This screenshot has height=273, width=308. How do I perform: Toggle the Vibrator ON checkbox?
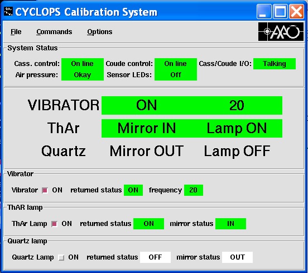[x=45, y=190]
